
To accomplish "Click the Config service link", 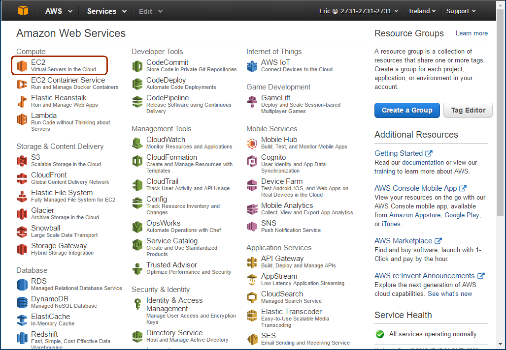I will point(157,199).
